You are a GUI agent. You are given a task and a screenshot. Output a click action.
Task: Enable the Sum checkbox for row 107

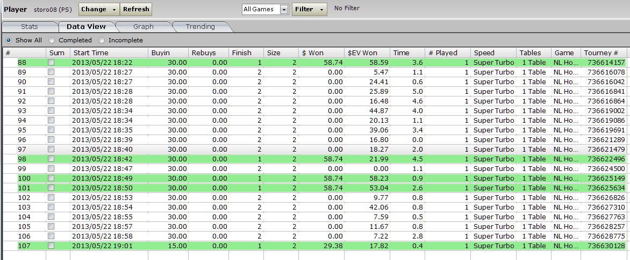coord(51,246)
